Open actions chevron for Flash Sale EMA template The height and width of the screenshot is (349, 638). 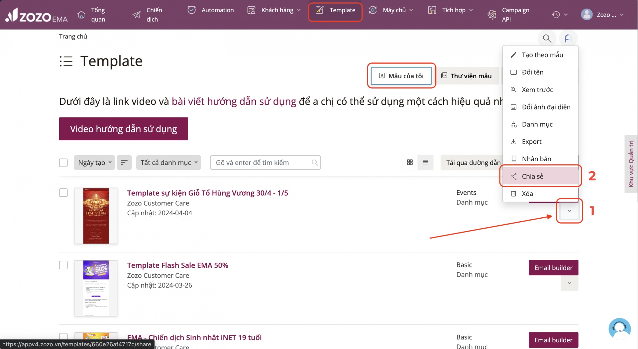(569, 283)
